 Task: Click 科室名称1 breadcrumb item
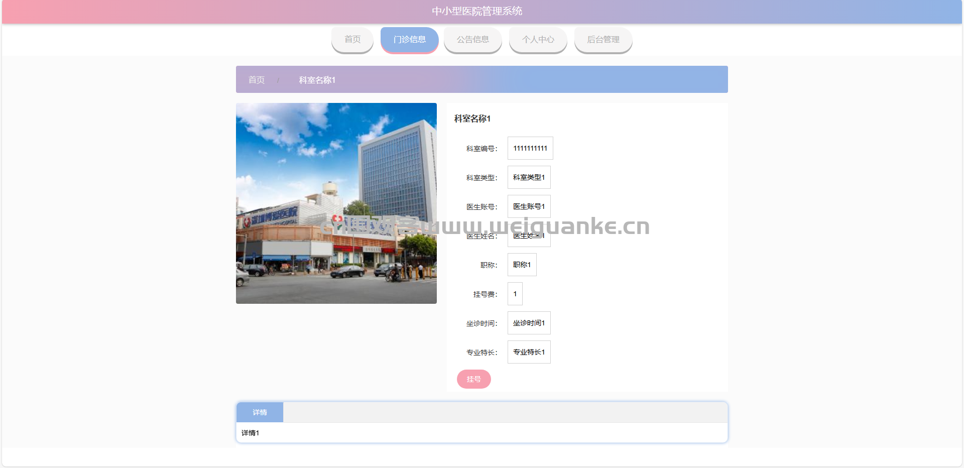[317, 80]
